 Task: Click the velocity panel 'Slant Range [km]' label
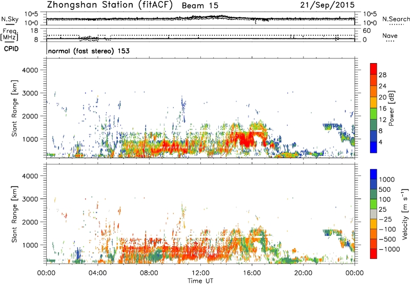tap(14, 214)
